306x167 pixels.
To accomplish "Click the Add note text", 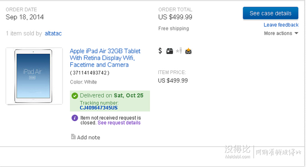I will [x=89, y=137].
